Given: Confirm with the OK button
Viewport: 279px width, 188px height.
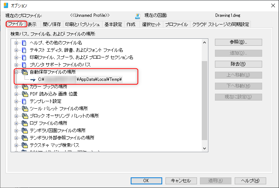Looking at the screenshot, I should pos(146,181).
